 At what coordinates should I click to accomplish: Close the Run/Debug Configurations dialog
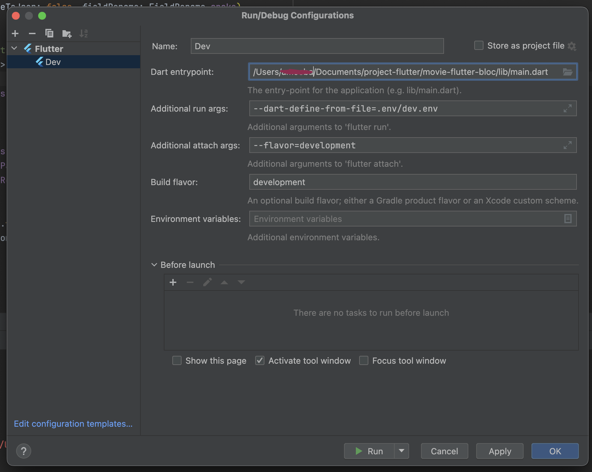pyautogui.click(x=16, y=16)
